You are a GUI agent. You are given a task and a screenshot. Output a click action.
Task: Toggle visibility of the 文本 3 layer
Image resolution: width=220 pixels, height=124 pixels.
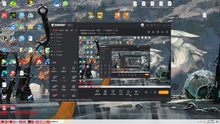tap(52, 38)
